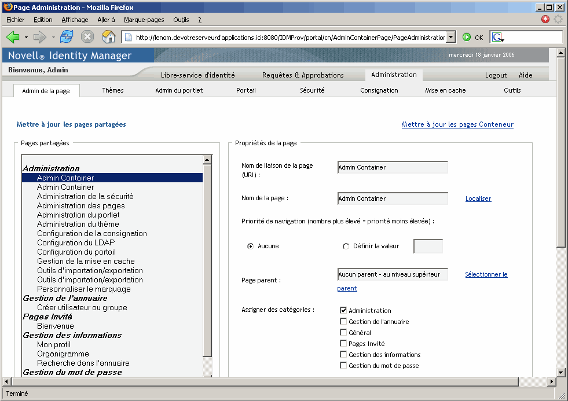
Task: Expand the Back button history dropdown arrow
Action: [x=26, y=37]
